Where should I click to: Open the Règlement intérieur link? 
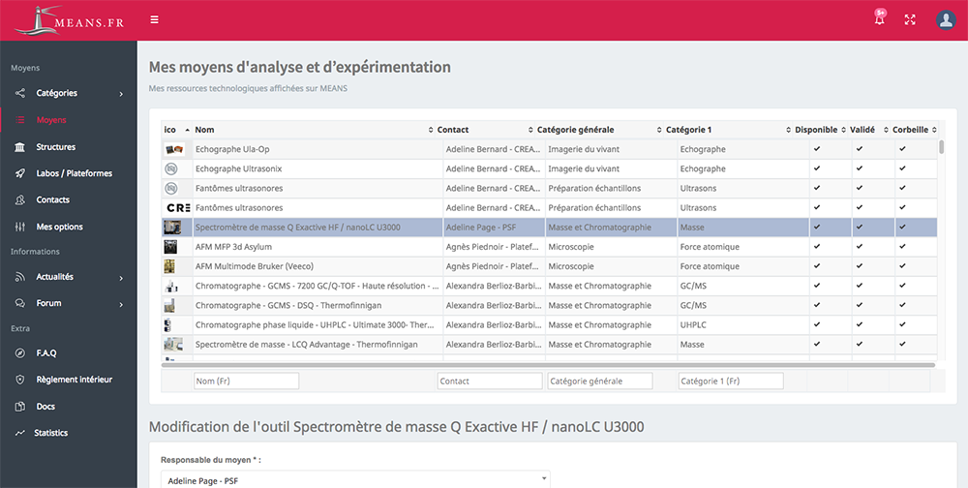point(75,380)
